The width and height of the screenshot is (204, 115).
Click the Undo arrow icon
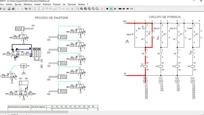[18, 9]
